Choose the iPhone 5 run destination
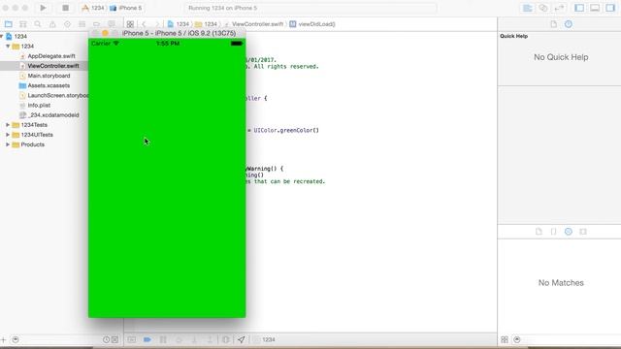This screenshot has width=621, height=349. 126,8
